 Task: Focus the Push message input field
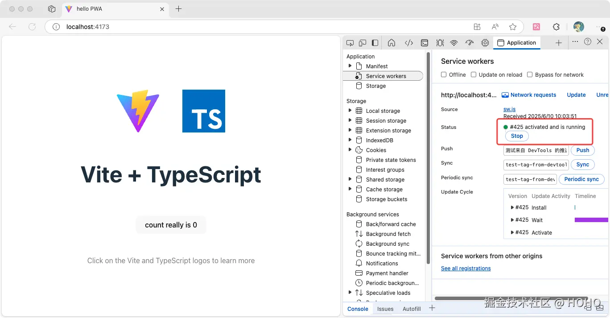pyautogui.click(x=536, y=151)
